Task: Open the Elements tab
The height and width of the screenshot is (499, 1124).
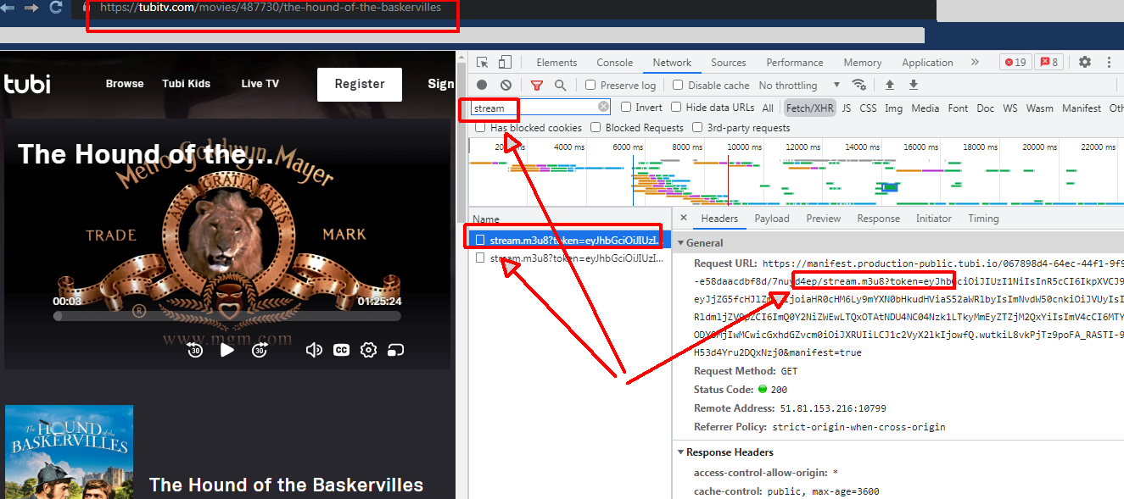Action: [x=556, y=62]
